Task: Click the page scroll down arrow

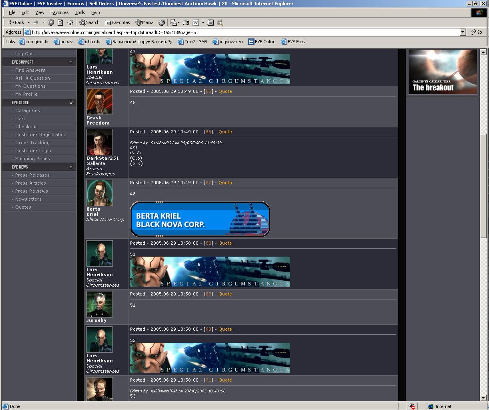Action: pyautogui.click(x=483, y=398)
